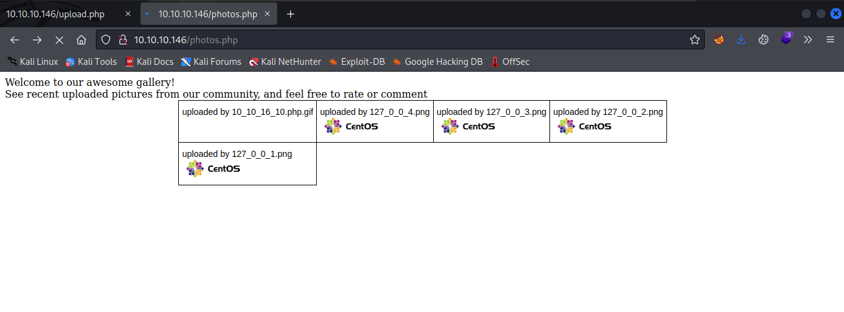The height and width of the screenshot is (312, 844).
Task: Open the Downloads panel
Action: click(x=741, y=40)
